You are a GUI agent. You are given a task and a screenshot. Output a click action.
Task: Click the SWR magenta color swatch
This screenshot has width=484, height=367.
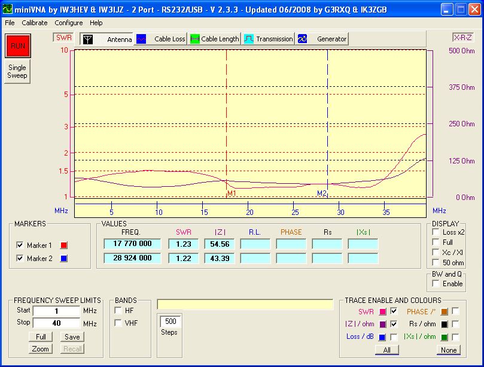click(x=382, y=311)
